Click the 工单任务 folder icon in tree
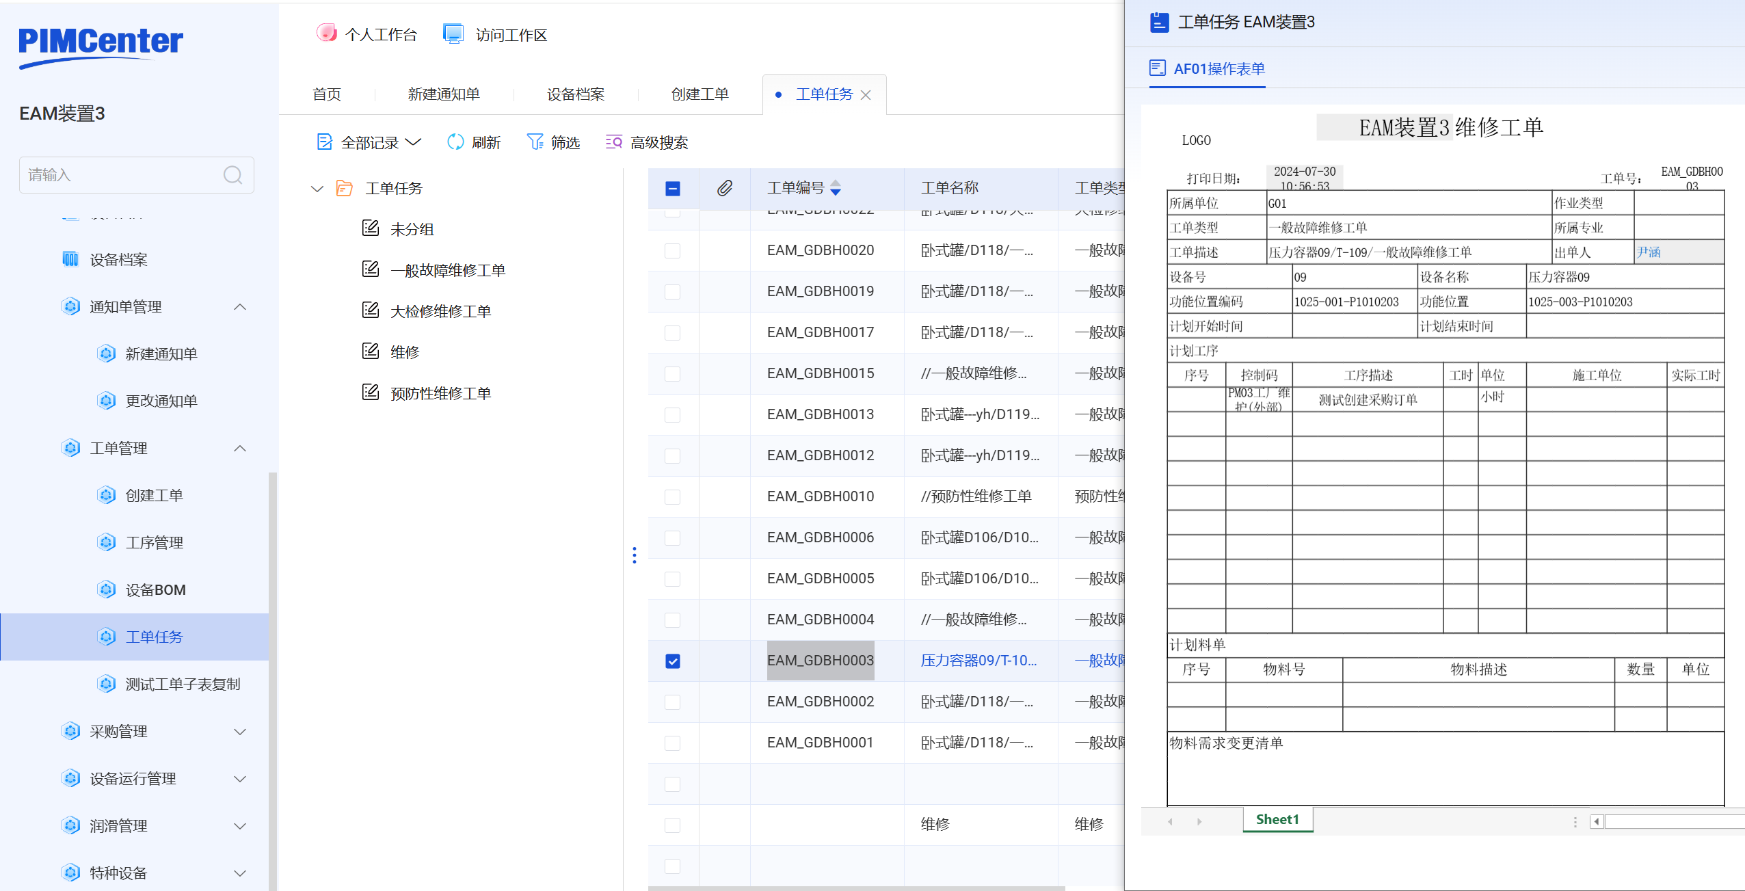Image resolution: width=1745 pixels, height=891 pixels. [345, 188]
